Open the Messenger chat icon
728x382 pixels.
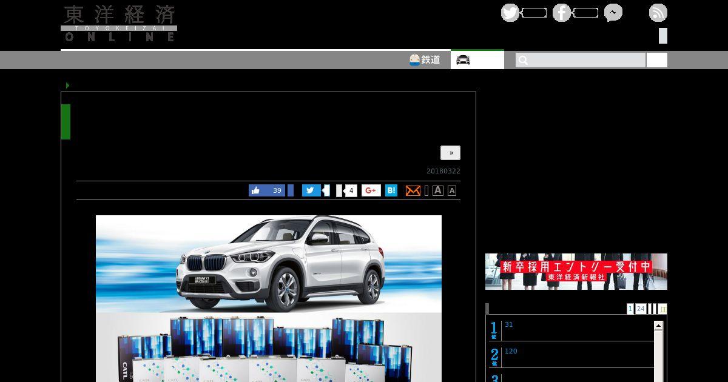pos(613,13)
